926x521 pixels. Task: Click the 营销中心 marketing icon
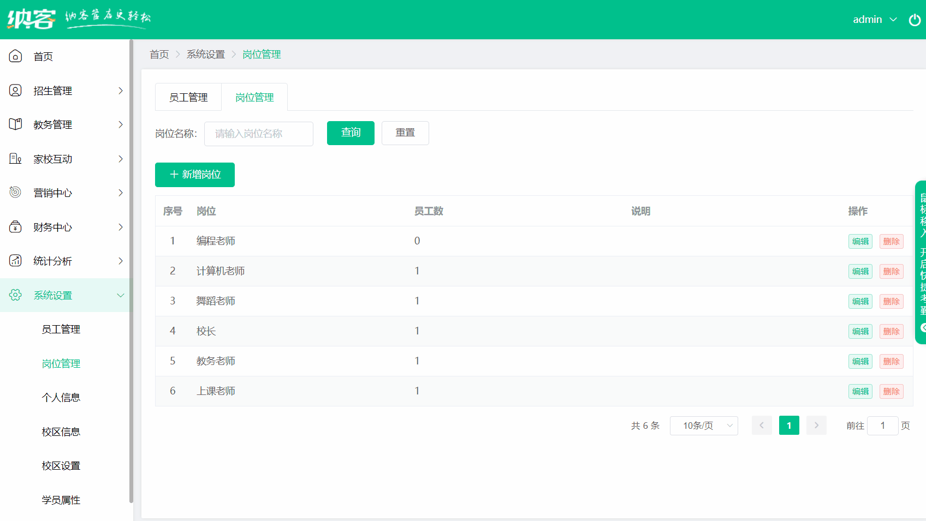point(15,193)
